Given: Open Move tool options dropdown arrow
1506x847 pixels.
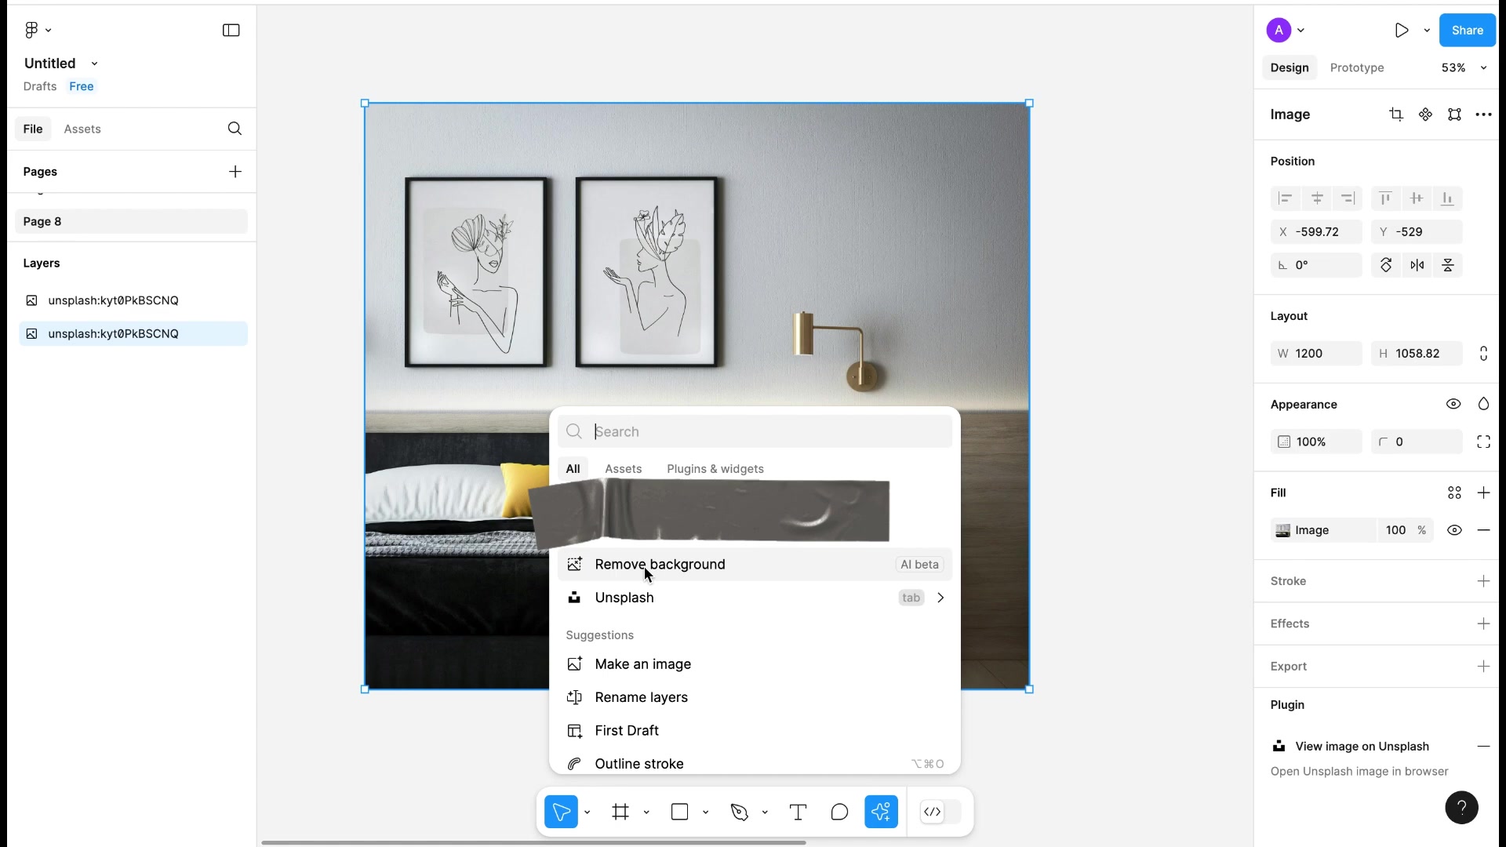Looking at the screenshot, I should [587, 812].
